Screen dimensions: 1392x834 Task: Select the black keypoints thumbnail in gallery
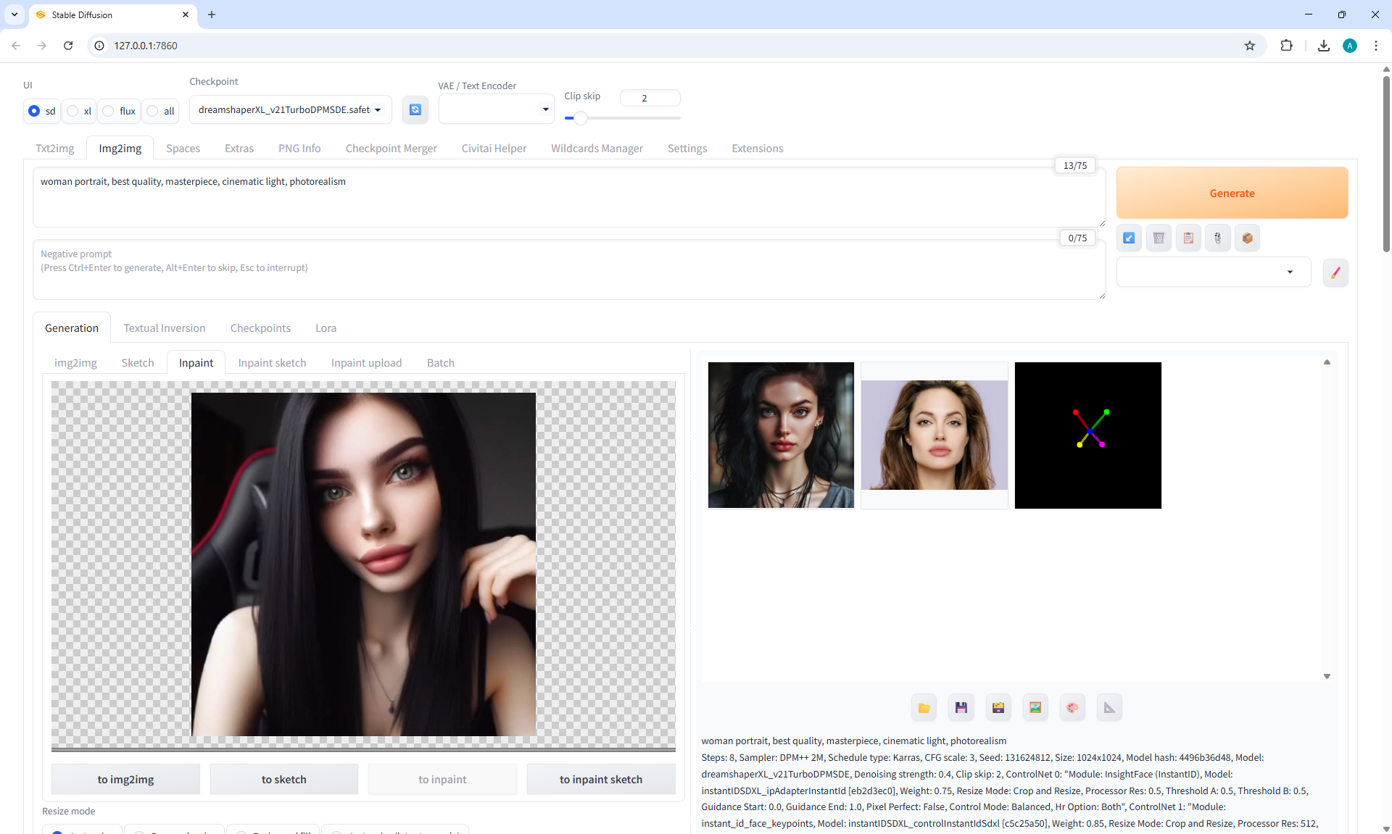coord(1087,435)
